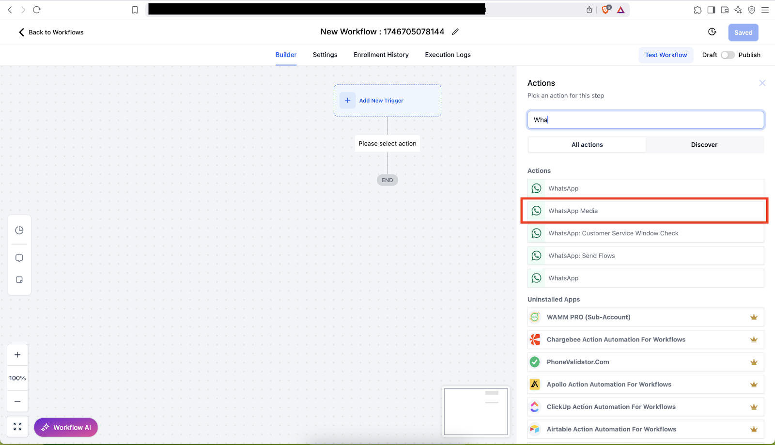Click the fit-to-screen expand icon
The image size is (775, 445).
click(17, 427)
